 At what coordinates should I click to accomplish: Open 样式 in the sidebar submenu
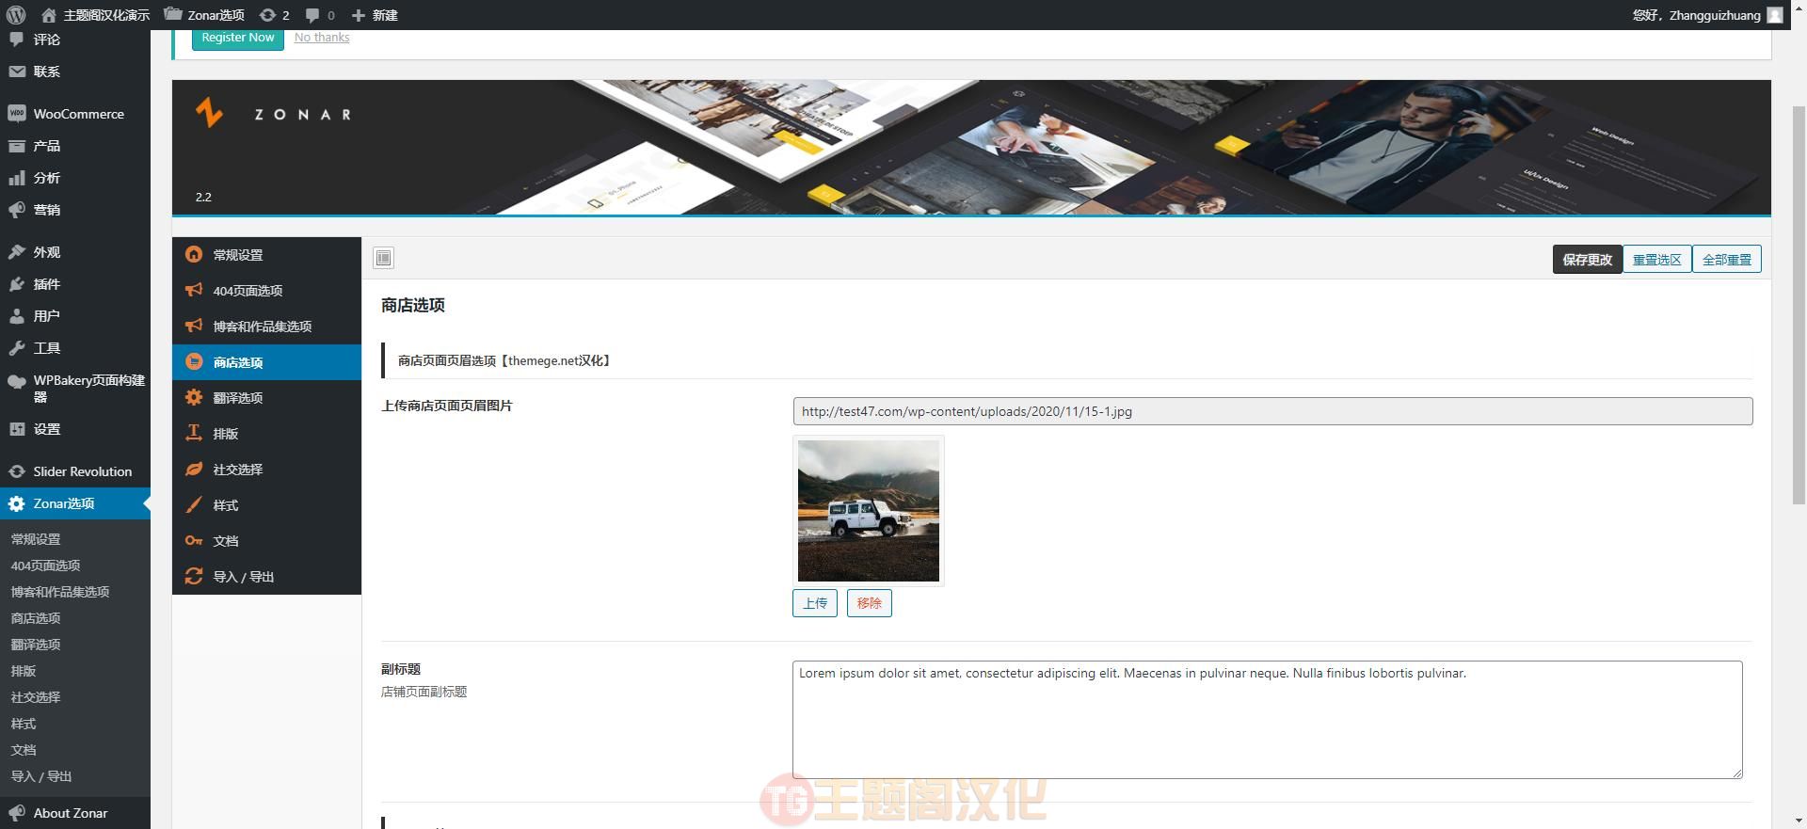click(x=24, y=724)
